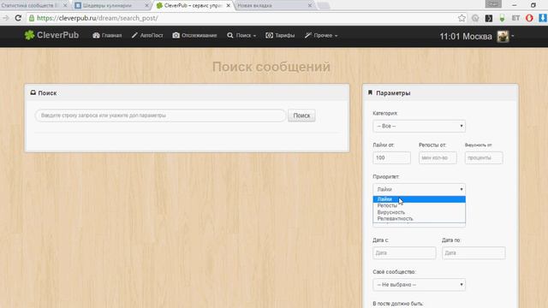This screenshot has height=308, width=548.
Task: Click the red Opera-style extension icon
Action: click(x=529, y=18)
